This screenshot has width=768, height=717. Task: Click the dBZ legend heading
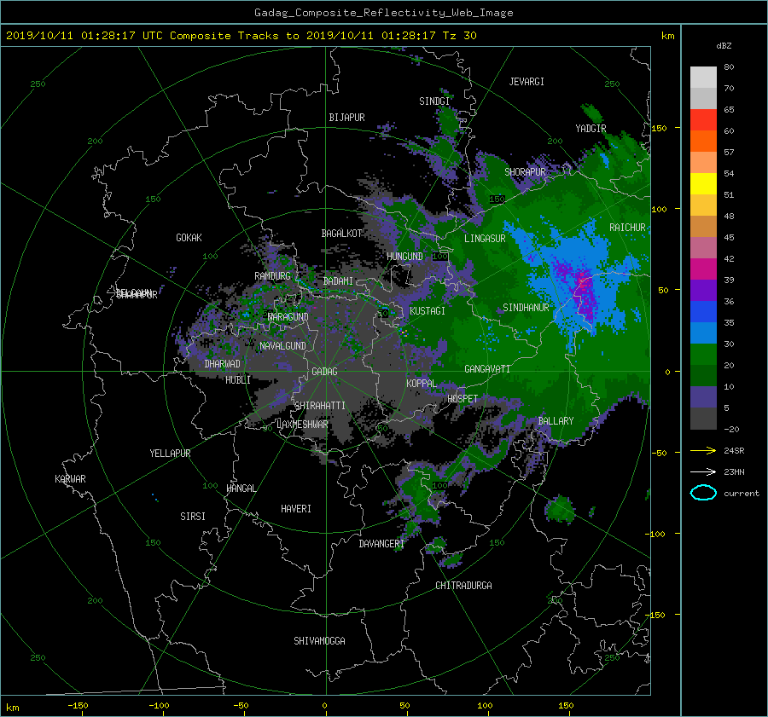pos(724,45)
